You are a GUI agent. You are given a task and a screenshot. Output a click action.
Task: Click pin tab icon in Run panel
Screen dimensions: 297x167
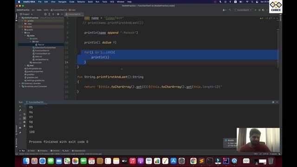(x=20, y=133)
